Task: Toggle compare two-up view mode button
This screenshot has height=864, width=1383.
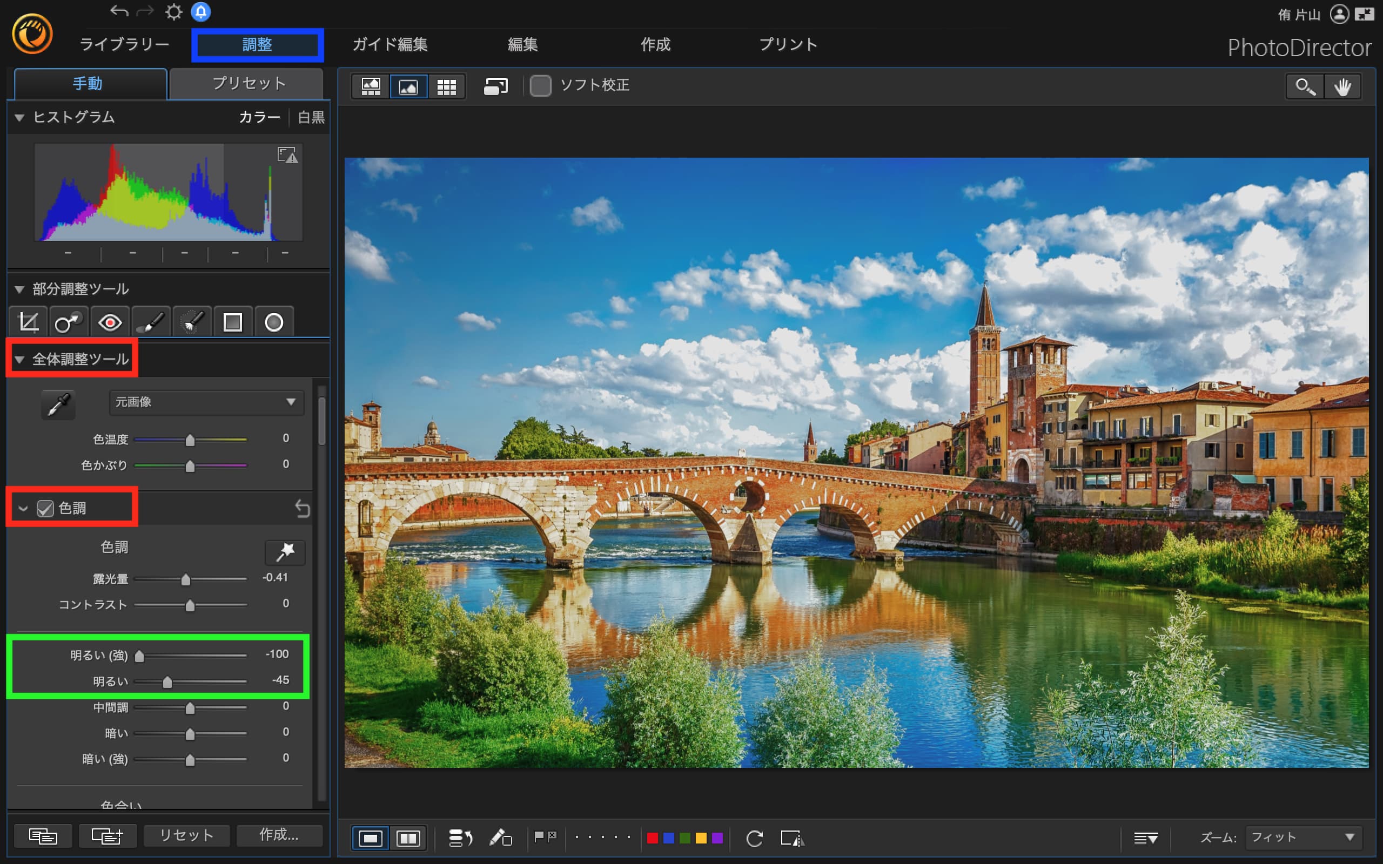Action: 408,838
